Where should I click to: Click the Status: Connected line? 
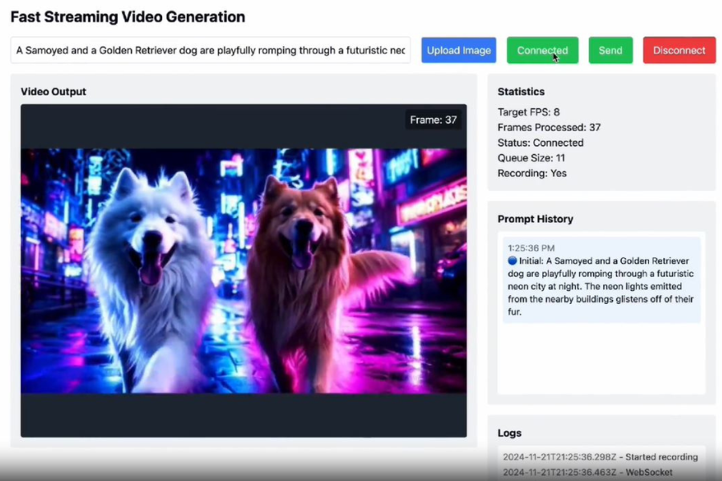point(541,143)
